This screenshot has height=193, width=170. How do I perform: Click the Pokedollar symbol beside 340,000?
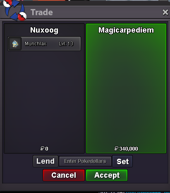116,148
